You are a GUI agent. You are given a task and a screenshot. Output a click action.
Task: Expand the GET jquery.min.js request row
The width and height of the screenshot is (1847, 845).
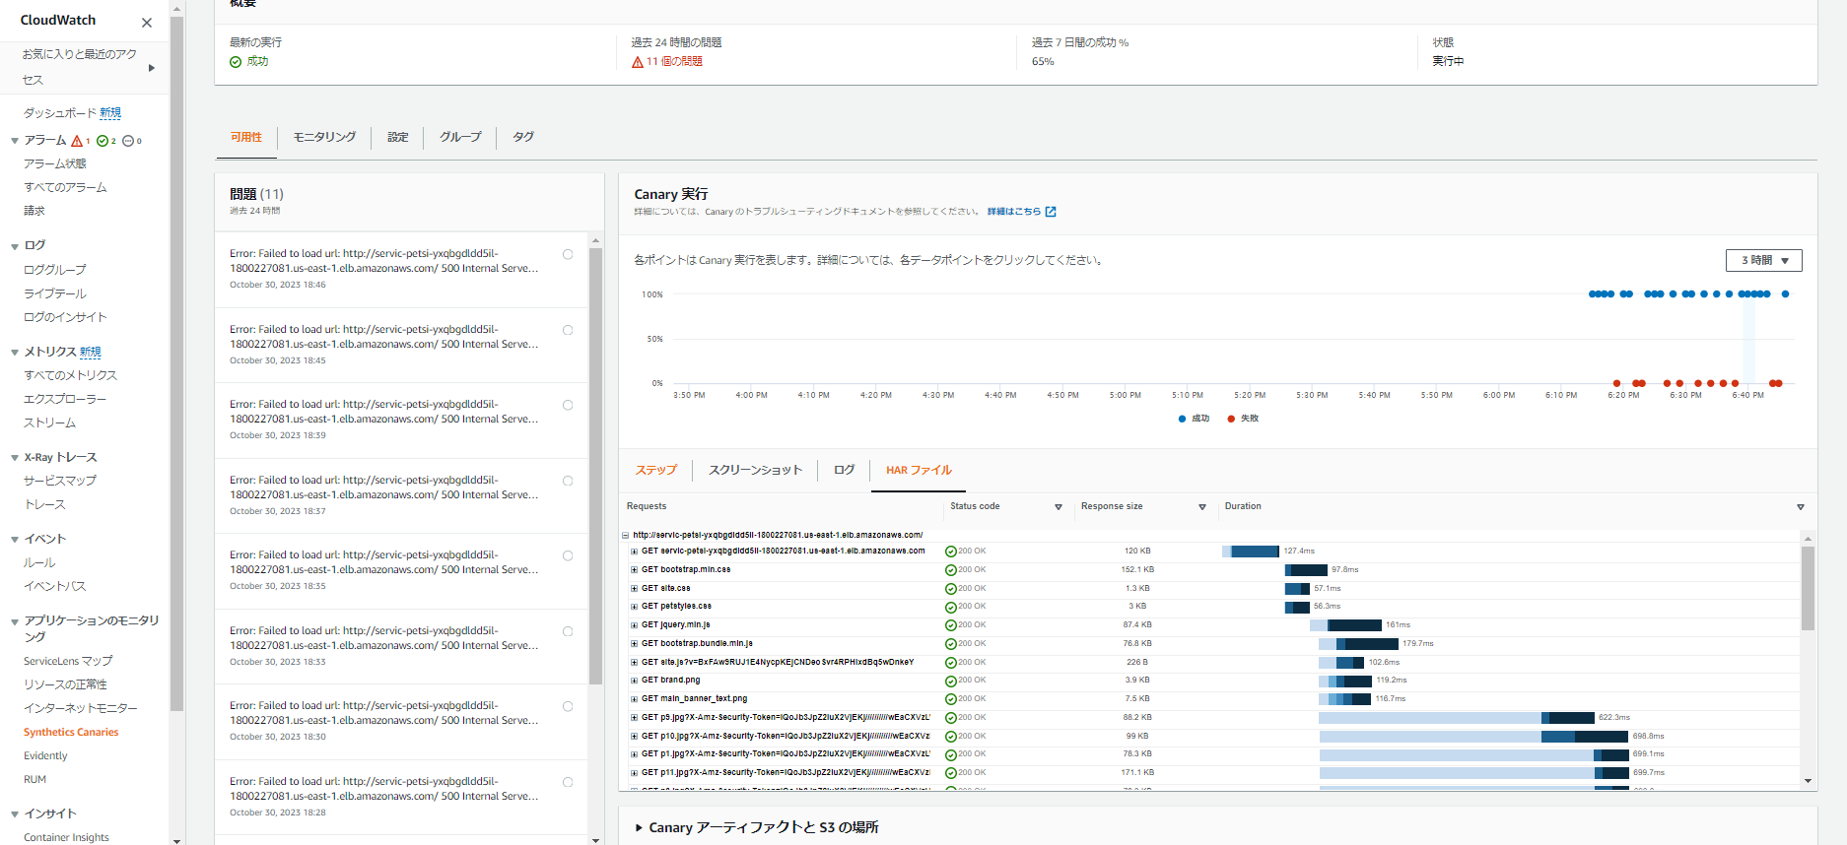tap(634, 625)
